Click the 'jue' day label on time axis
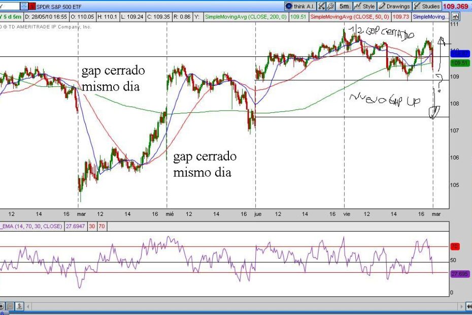 tap(258, 214)
